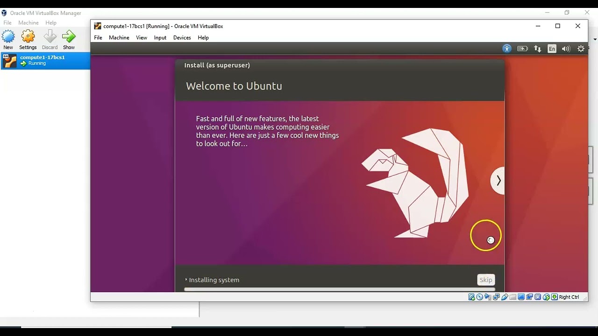The image size is (598, 336).
Task: Click the Right Ctrl host key label
Action: 569,297
